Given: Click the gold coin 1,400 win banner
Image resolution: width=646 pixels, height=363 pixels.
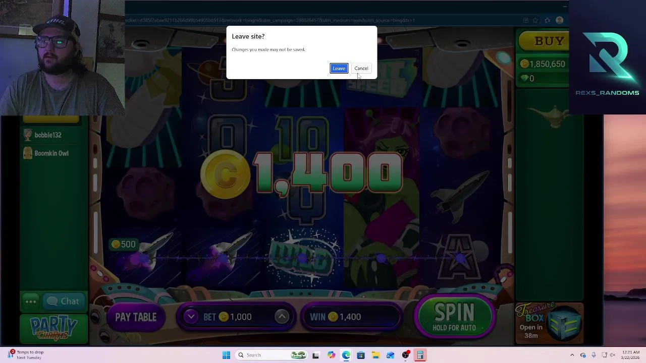Looking at the screenshot, I should coord(302,173).
